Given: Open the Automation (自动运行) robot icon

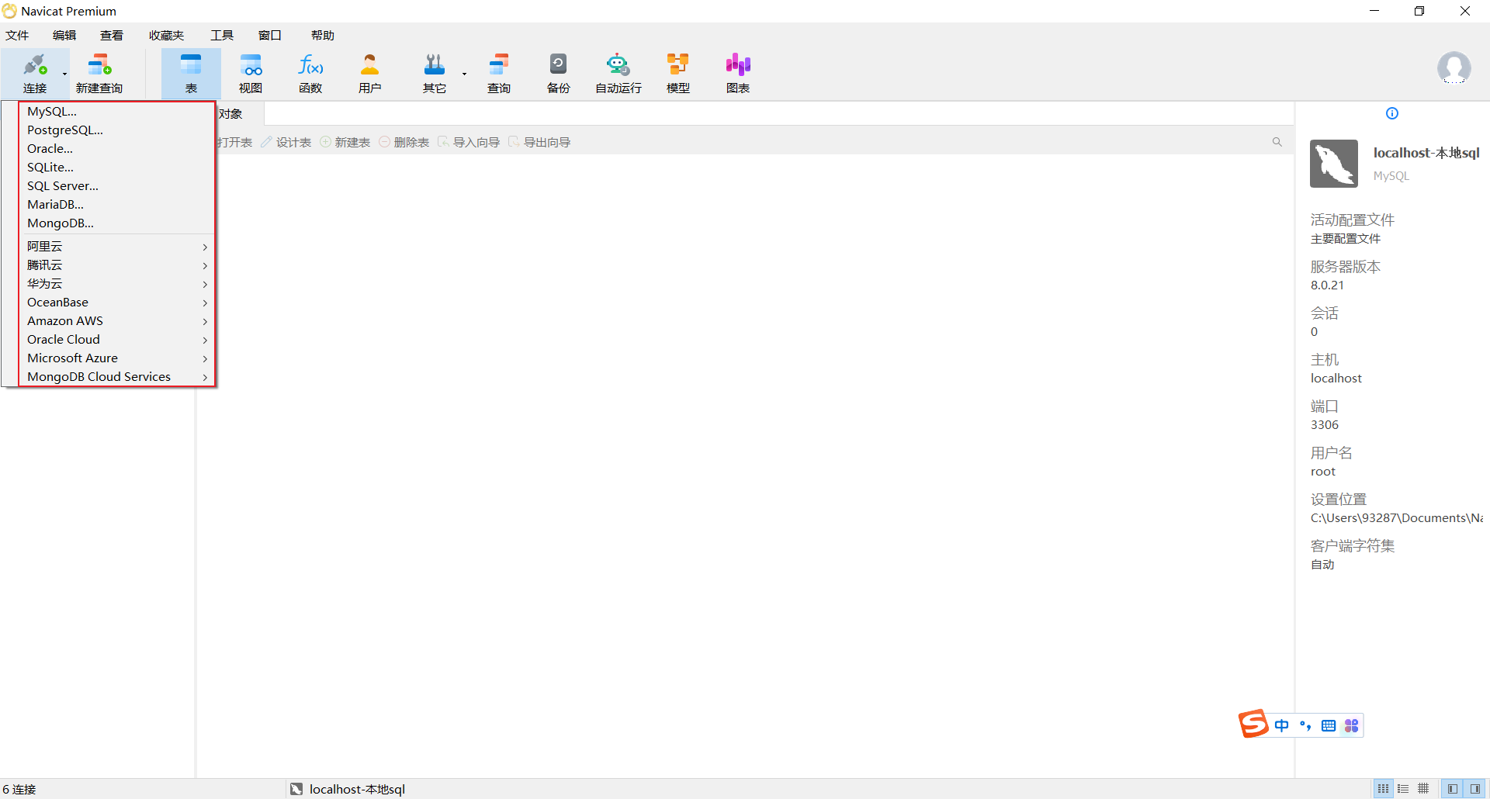Looking at the screenshot, I should click(x=619, y=74).
